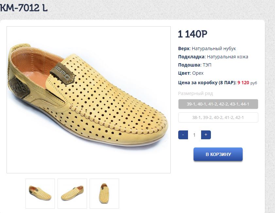275x213 pixels.
Task: Click the "Подошва: ТЭП" specification
Action: pyautogui.click(x=195, y=65)
